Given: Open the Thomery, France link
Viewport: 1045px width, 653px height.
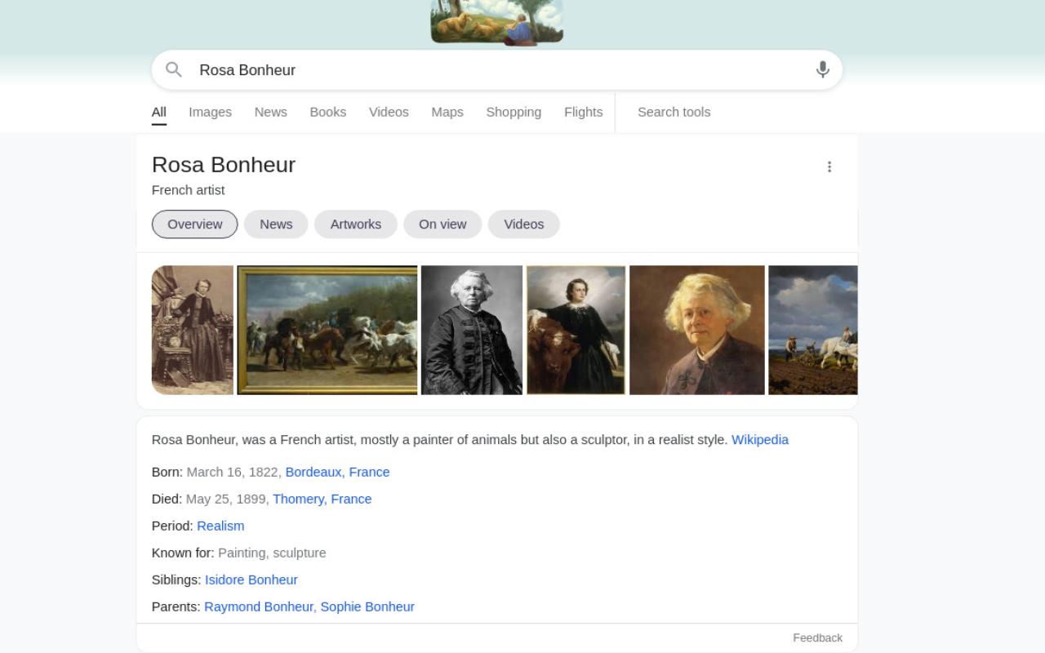Looking at the screenshot, I should tap(322, 499).
